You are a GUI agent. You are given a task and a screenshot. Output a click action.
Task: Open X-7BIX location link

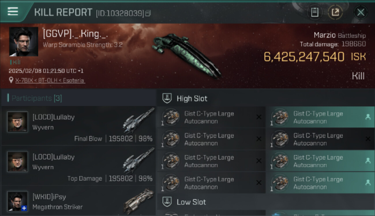(x=50, y=80)
